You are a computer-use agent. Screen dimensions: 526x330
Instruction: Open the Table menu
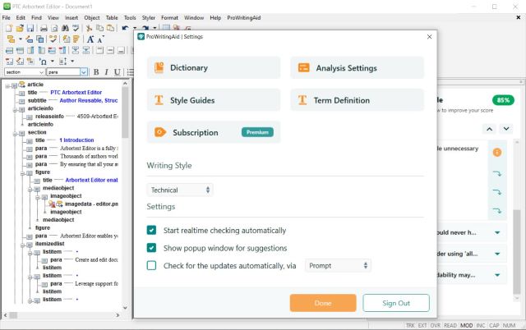tap(112, 18)
